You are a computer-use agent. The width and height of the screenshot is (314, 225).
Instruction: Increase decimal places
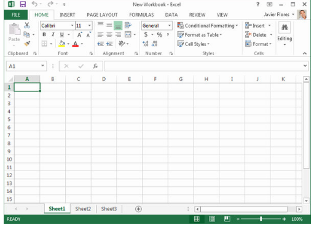[x=146, y=44]
